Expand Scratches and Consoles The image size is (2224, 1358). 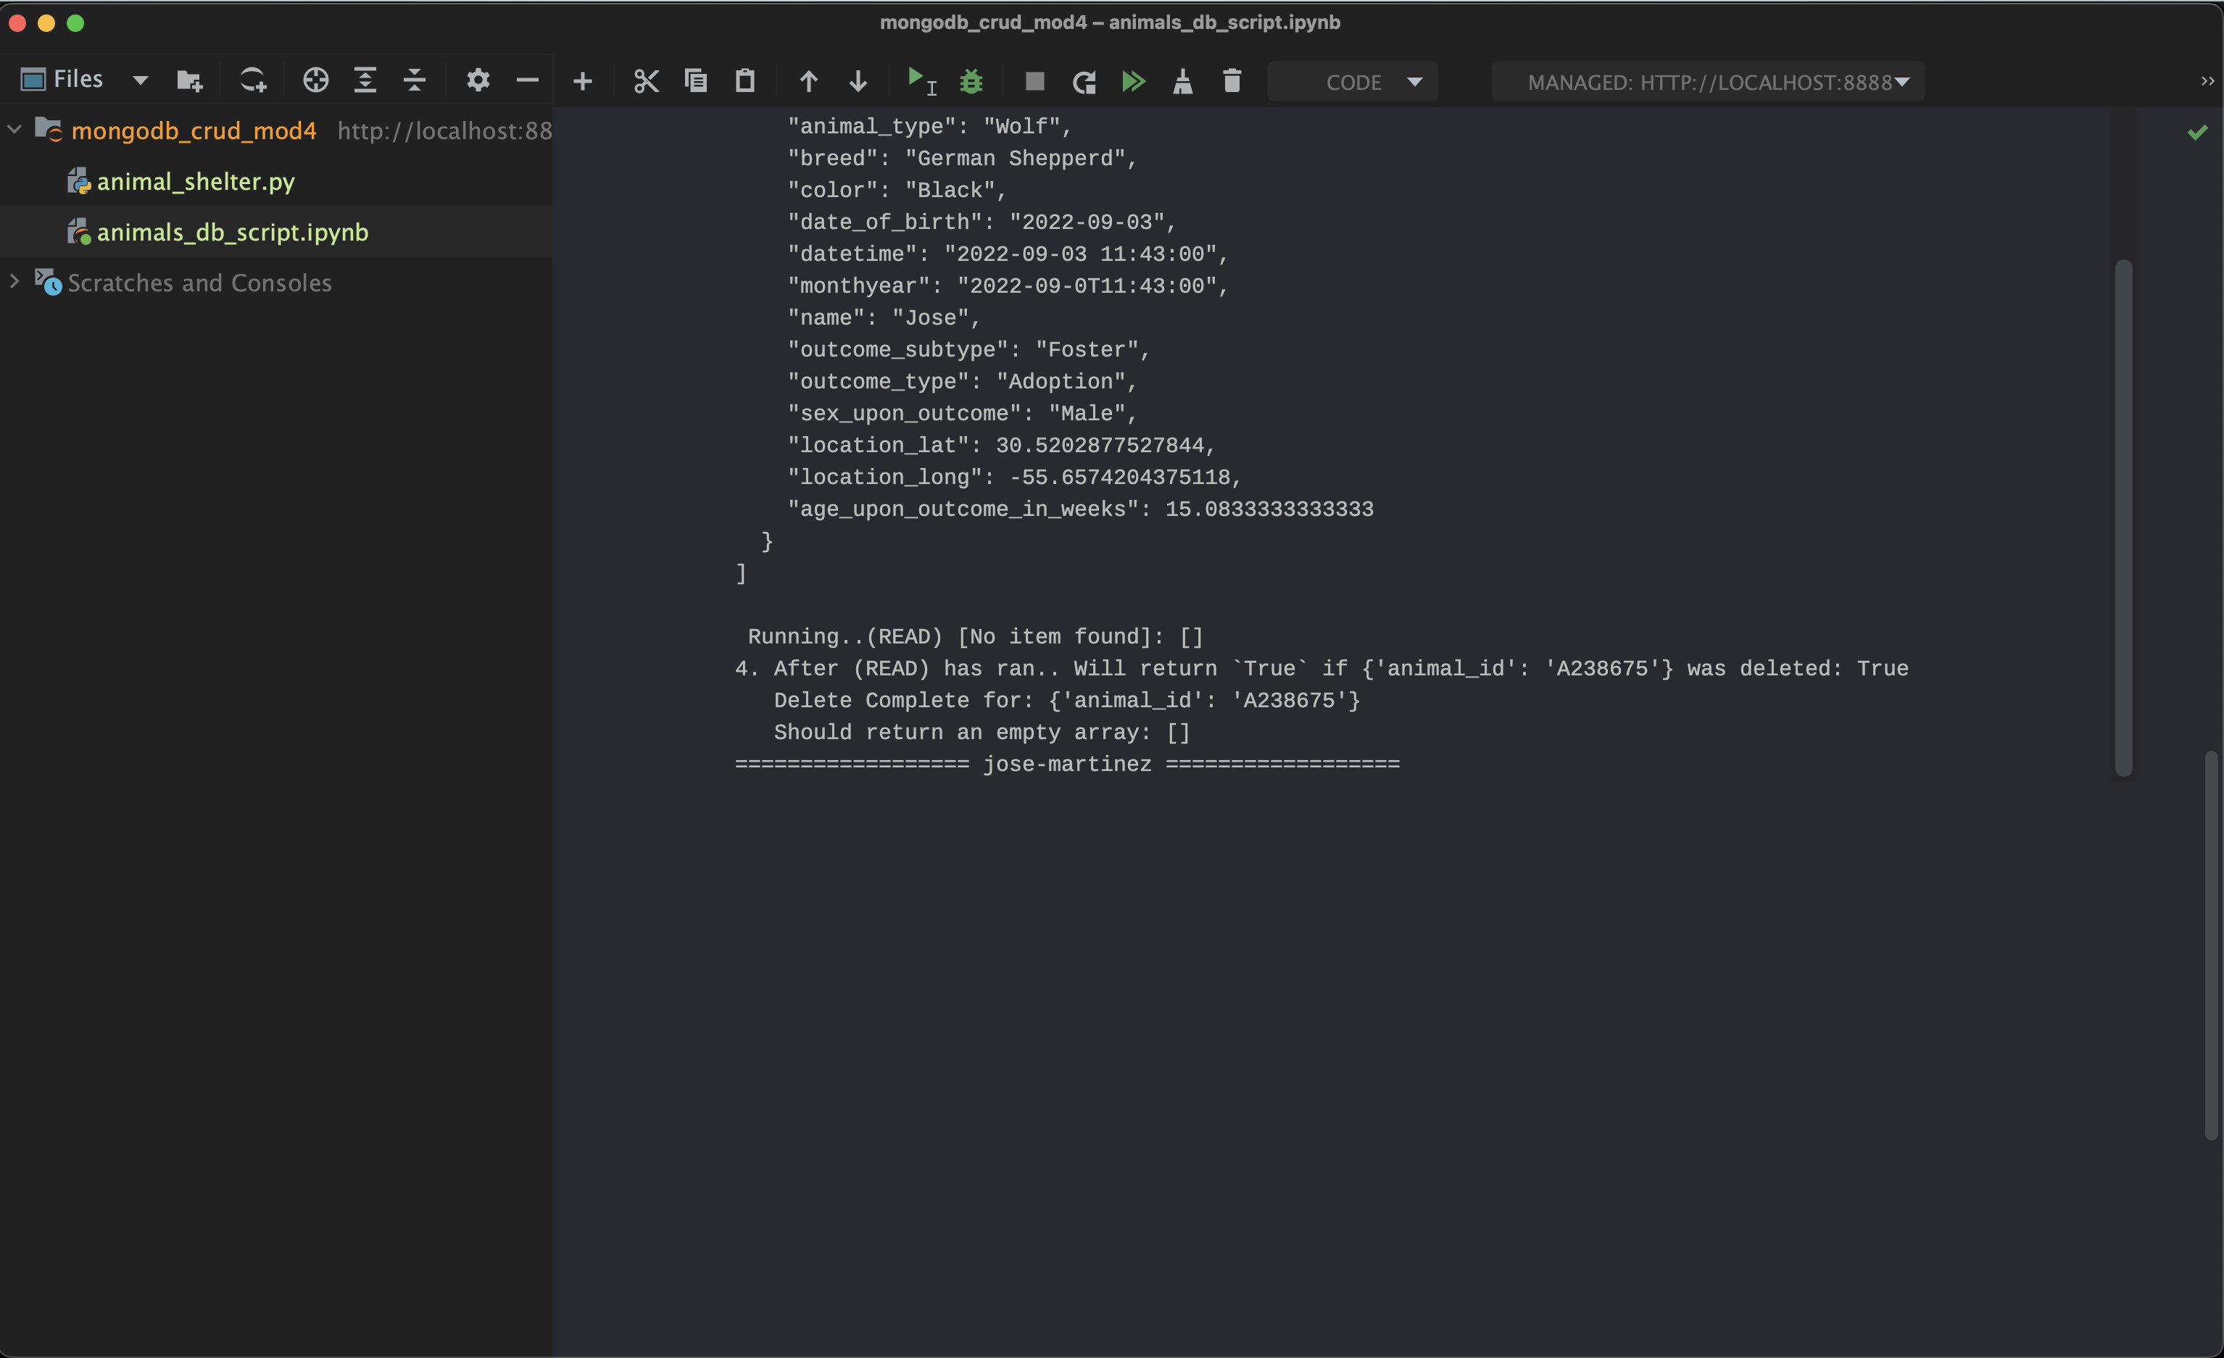[x=14, y=283]
